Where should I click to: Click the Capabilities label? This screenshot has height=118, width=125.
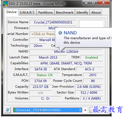pyautogui.click(x=19, y=63)
